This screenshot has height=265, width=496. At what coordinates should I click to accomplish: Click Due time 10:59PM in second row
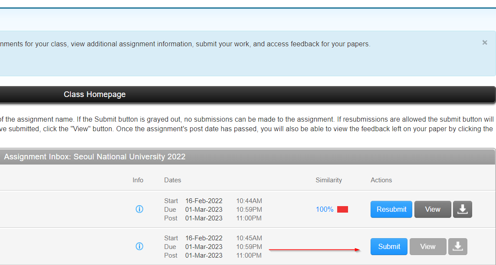point(249,247)
